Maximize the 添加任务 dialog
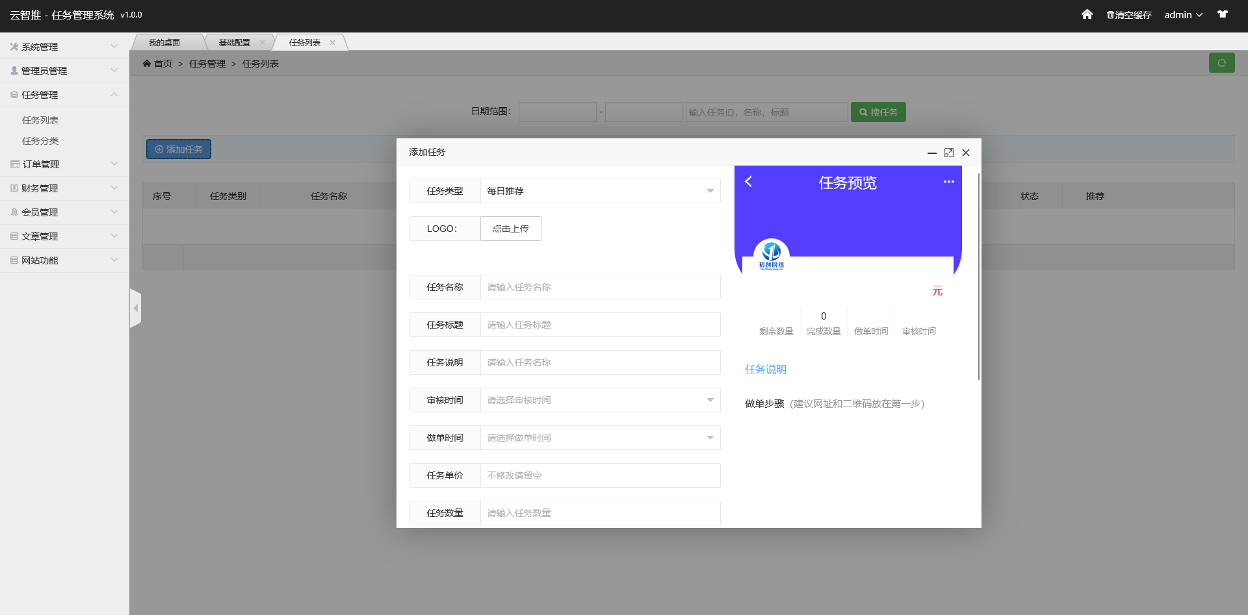 (949, 153)
